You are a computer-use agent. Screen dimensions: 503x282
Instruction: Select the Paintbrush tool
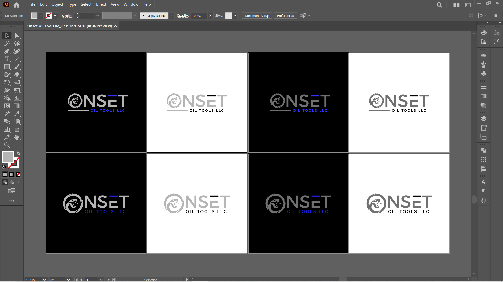coord(17,67)
